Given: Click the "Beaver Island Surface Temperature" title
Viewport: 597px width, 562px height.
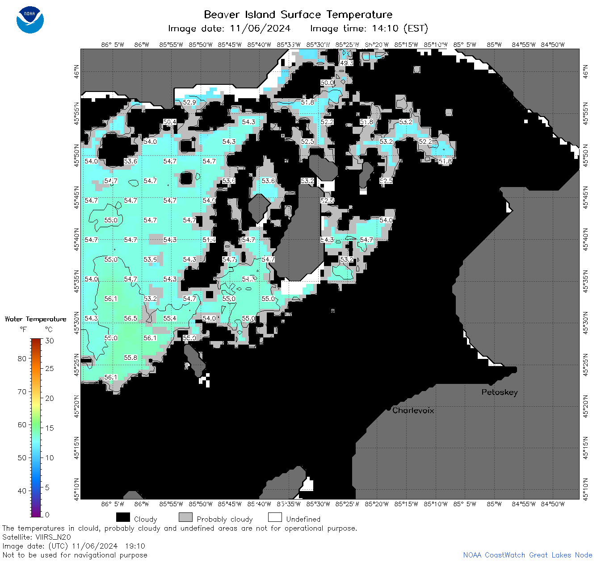Looking at the screenshot, I should (298, 14).
